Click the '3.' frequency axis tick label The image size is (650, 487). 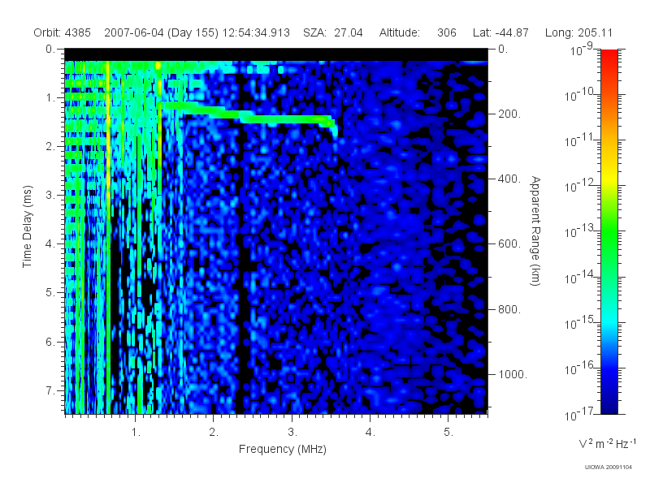(292, 433)
